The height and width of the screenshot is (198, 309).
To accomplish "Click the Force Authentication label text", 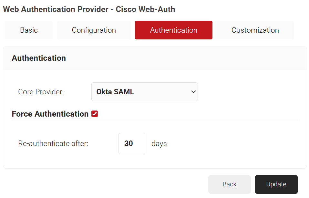I will (x=50, y=114).
